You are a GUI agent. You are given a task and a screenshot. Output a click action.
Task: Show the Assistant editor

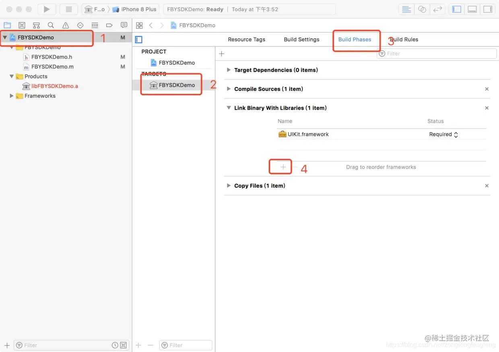(422, 9)
